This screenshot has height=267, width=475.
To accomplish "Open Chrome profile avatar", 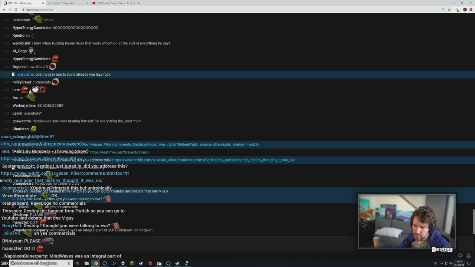I will point(465,10).
